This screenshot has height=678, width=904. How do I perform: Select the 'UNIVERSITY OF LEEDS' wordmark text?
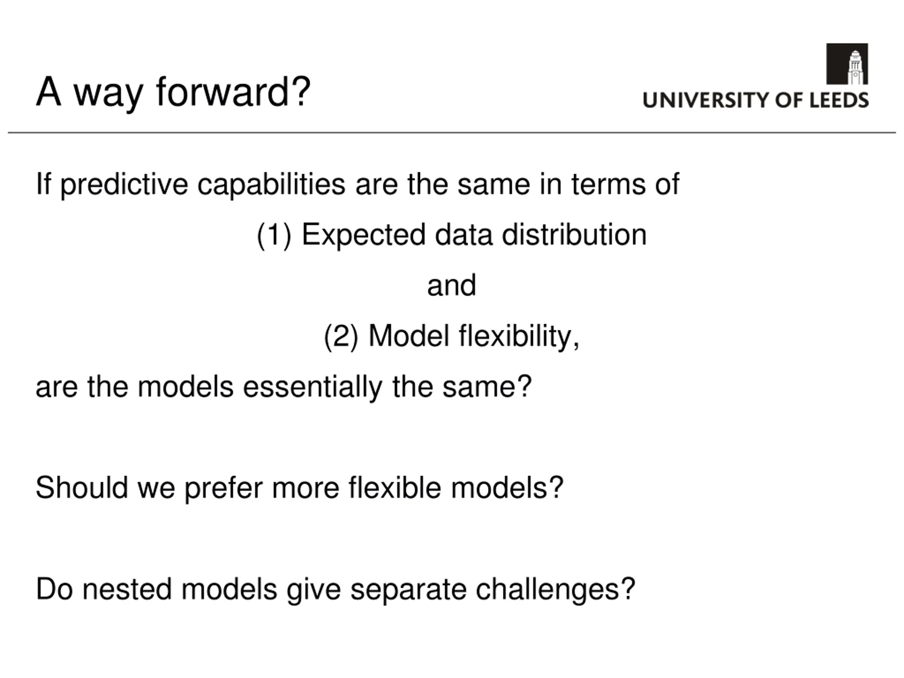pos(756,101)
